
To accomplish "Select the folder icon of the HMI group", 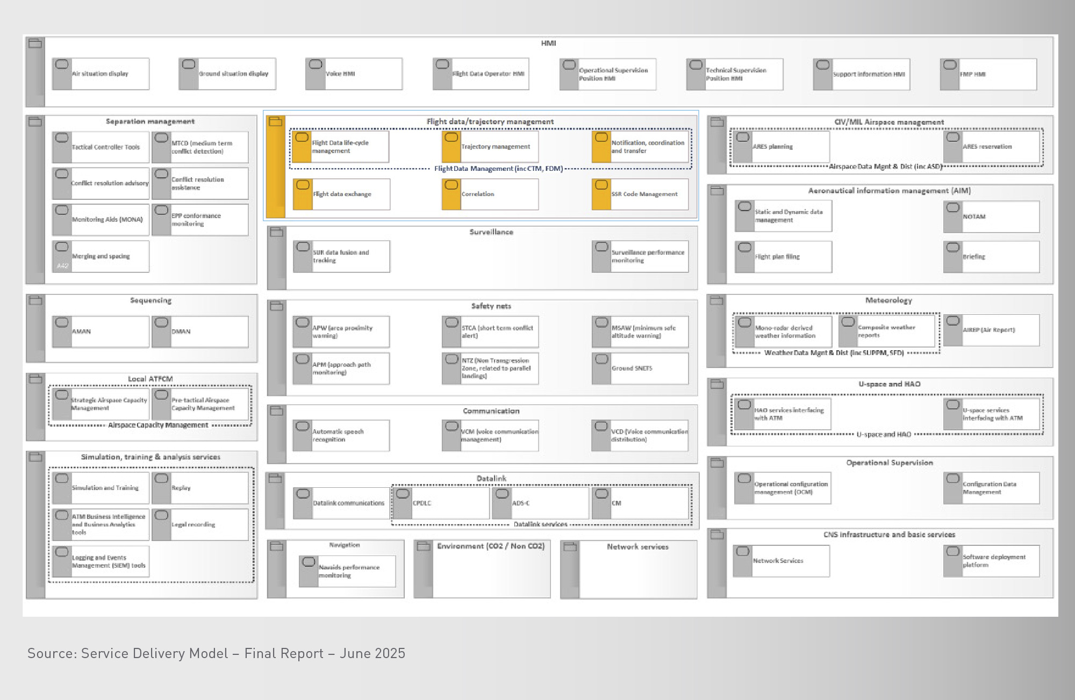I will (35, 44).
